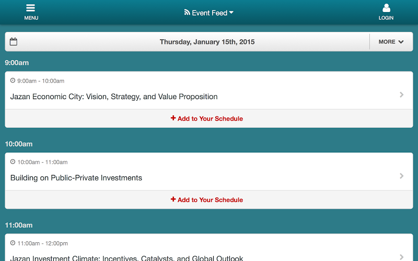
Task: Open Jazan Investment Climate session title
Action: click(126, 258)
